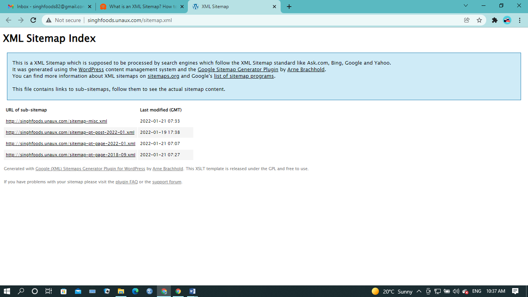The image size is (528, 297).
Task: Open Microsoft Word from the taskbar
Action: (x=192, y=291)
